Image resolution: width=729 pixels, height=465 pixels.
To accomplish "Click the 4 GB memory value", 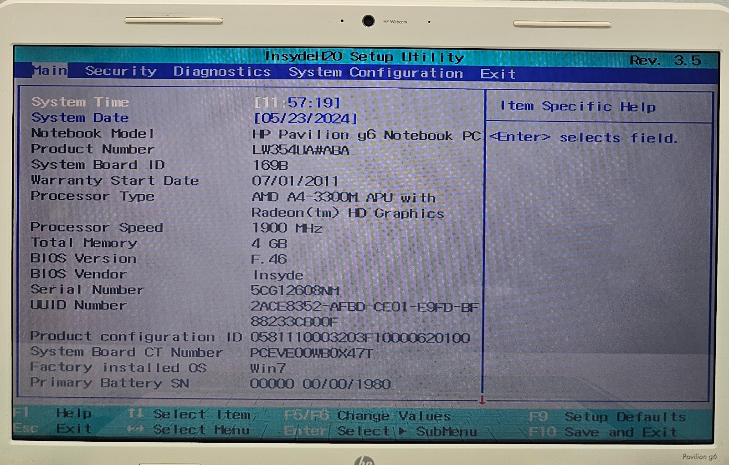I will (x=269, y=243).
